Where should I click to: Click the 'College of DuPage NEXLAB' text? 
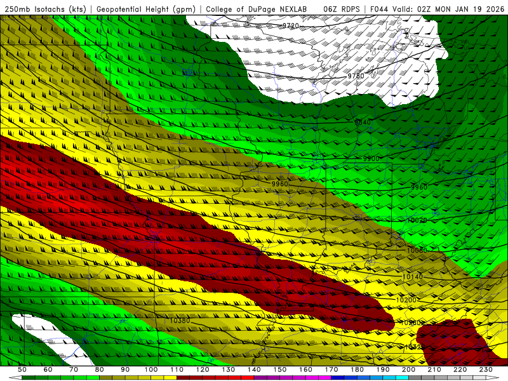(x=257, y=10)
